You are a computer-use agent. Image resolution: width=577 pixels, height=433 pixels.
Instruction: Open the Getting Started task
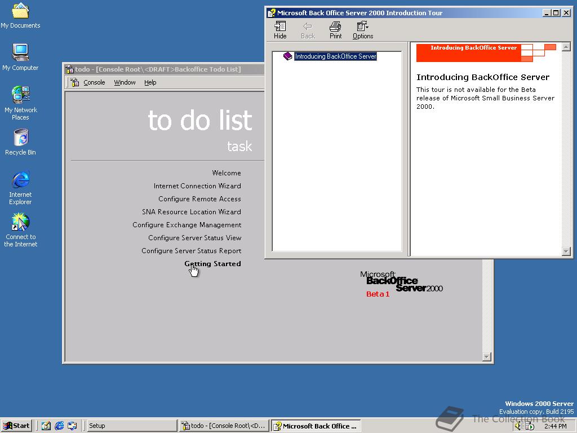[212, 264]
